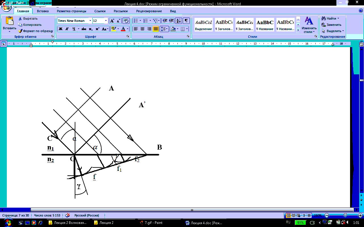
Task: Switch to the Ссылки tab
Action: coord(100,11)
